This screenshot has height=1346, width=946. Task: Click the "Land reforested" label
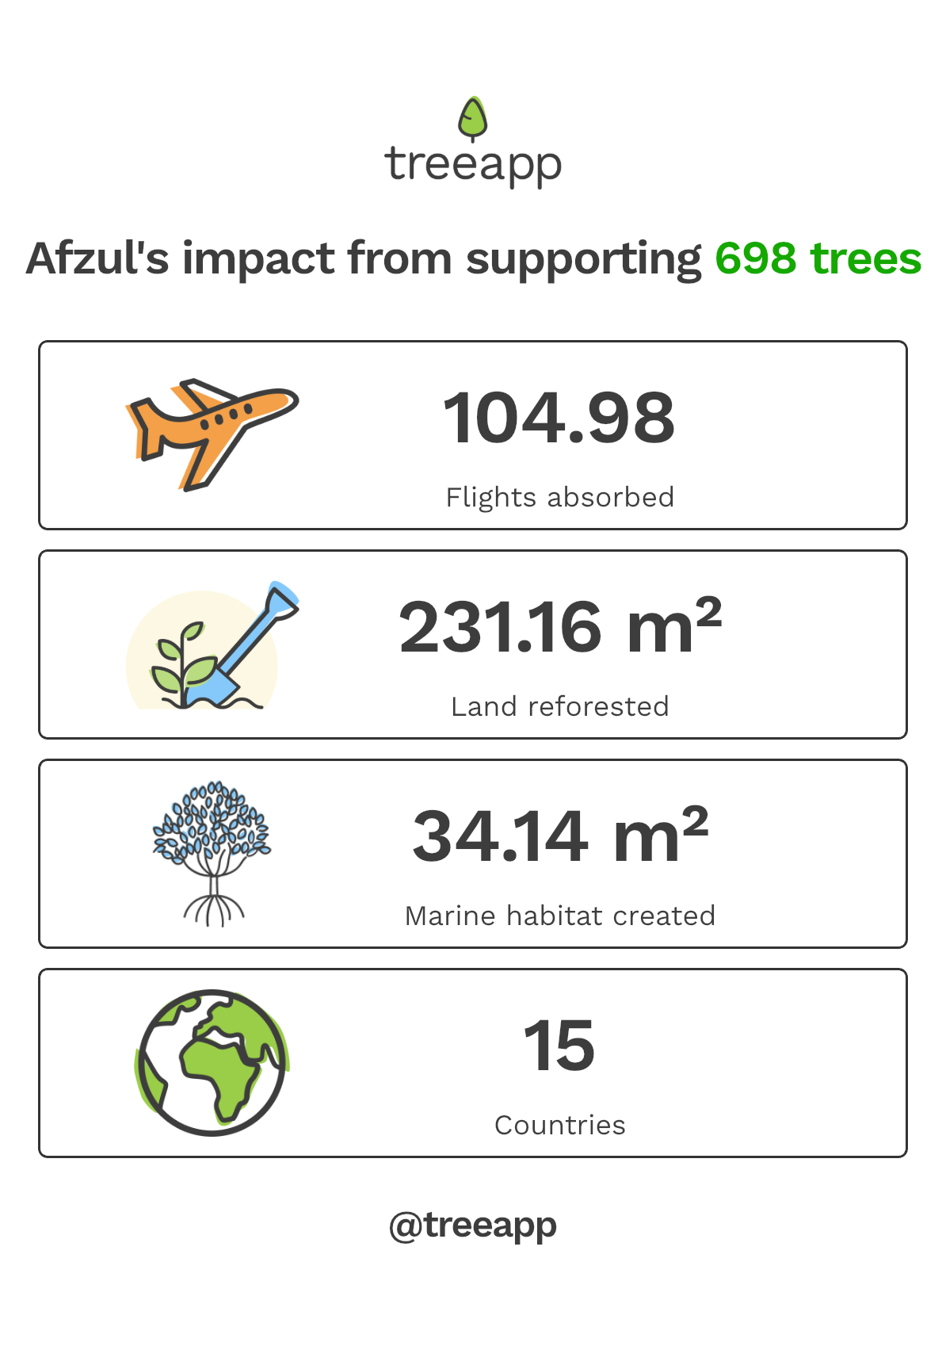pyautogui.click(x=559, y=706)
